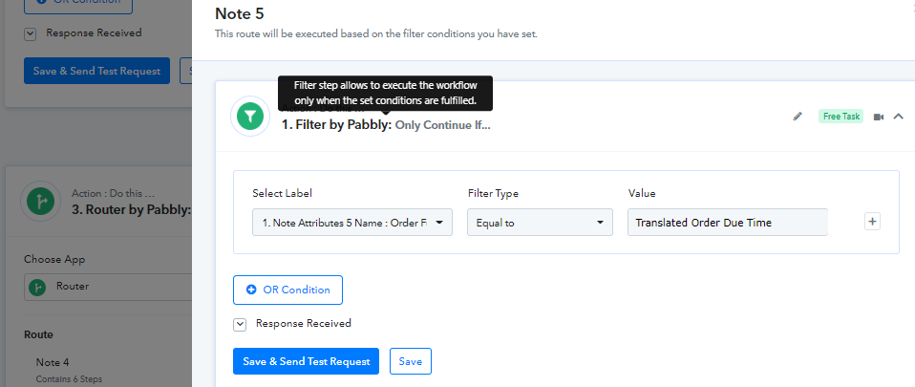
Task: Click the plus icon to add AND condition
Action: point(872,222)
